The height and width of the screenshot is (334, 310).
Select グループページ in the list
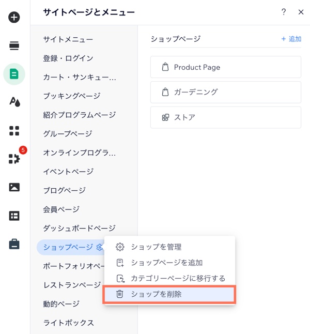click(x=68, y=134)
